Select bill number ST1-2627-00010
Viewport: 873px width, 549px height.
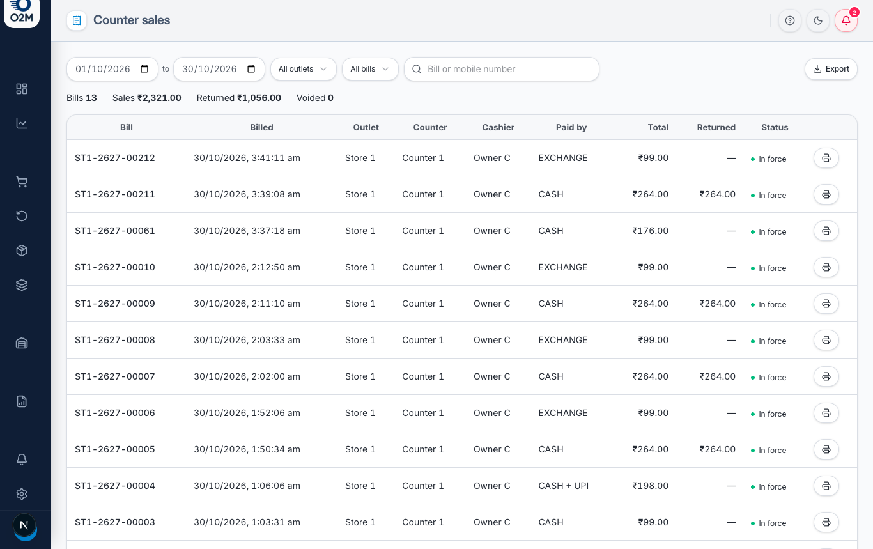115,267
